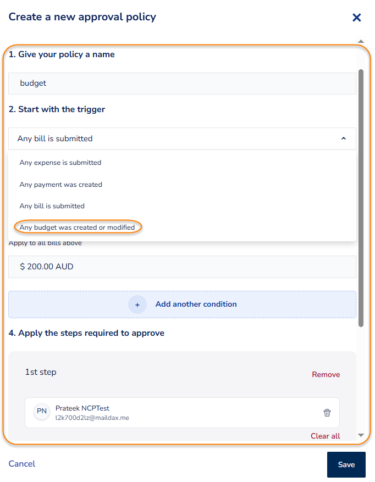
Task: Save the new approval policy
Action: 346,464
